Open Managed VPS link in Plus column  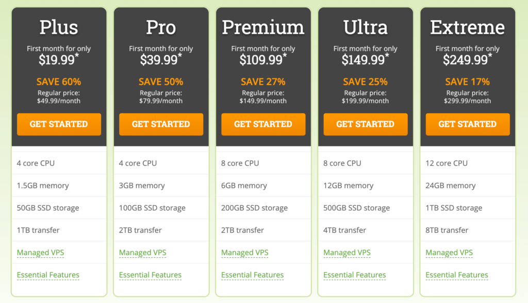[40, 252]
